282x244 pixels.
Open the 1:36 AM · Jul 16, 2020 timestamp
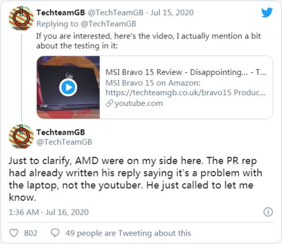coord(49,212)
